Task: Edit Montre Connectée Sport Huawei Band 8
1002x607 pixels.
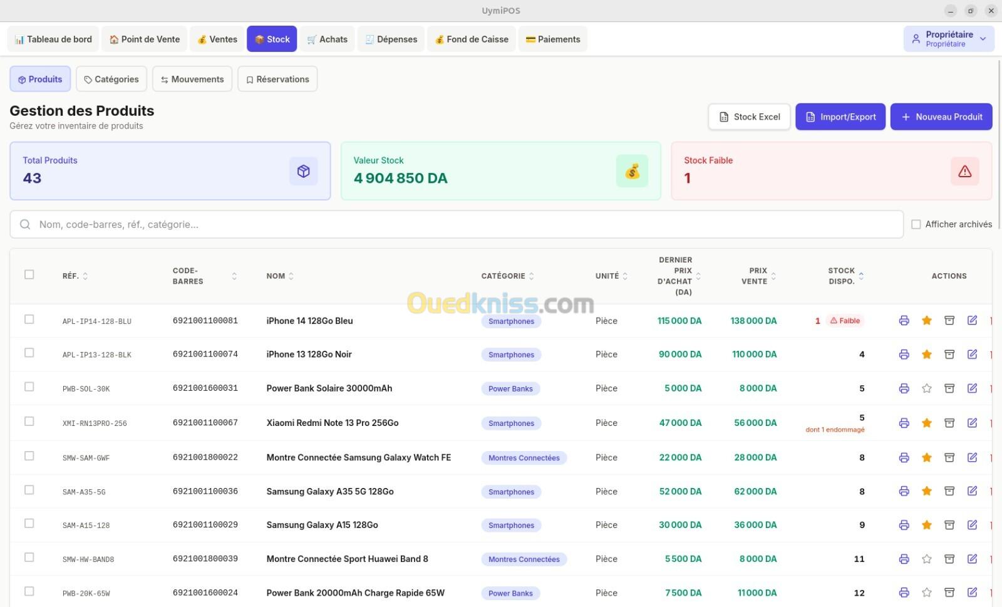Action: pos(972,559)
